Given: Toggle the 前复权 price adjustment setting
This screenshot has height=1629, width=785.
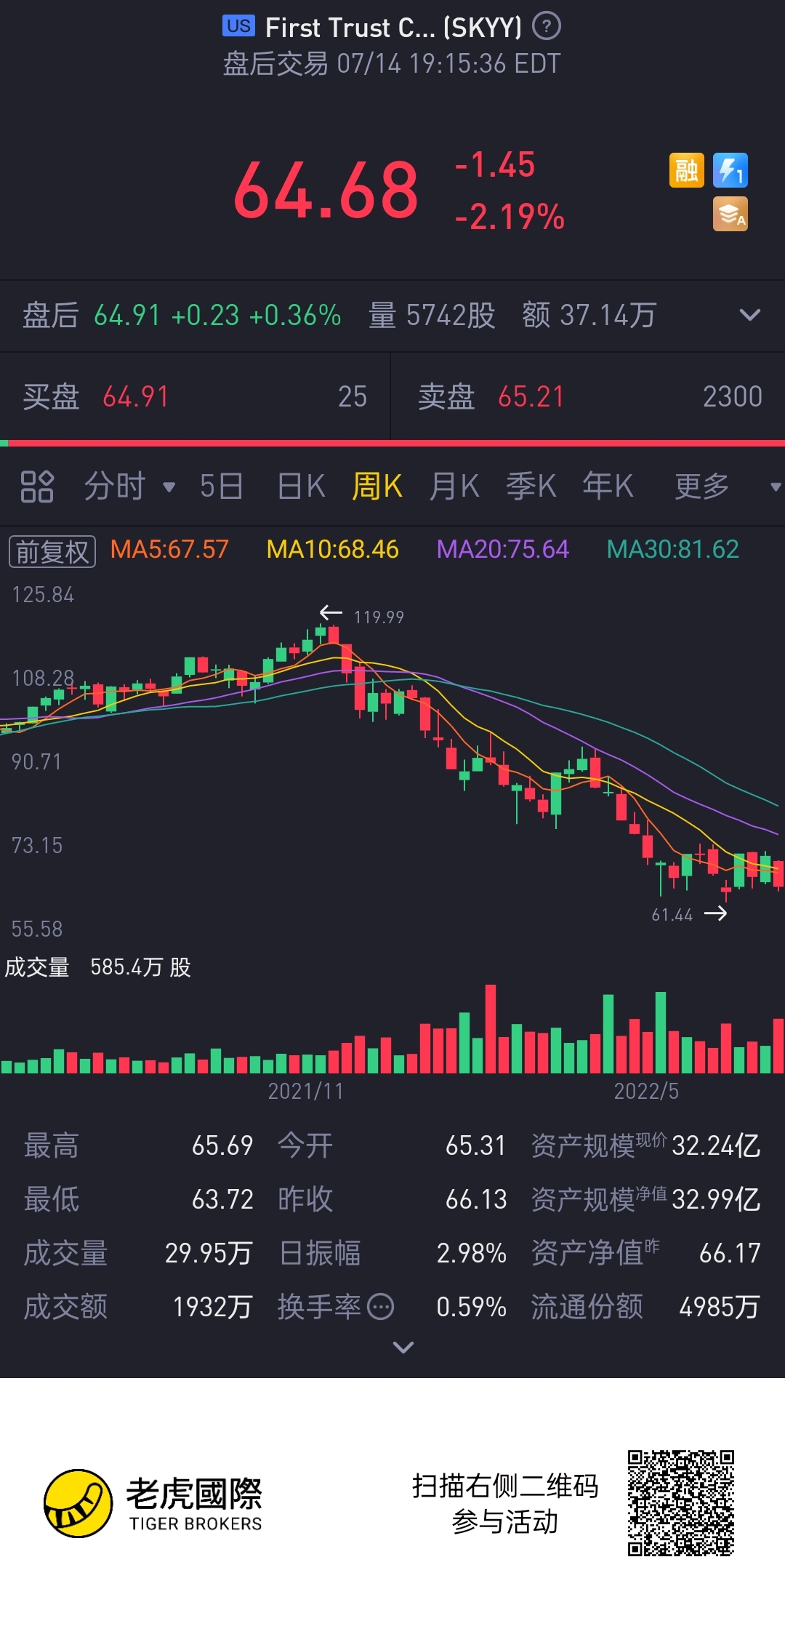Looking at the screenshot, I should click(x=52, y=551).
